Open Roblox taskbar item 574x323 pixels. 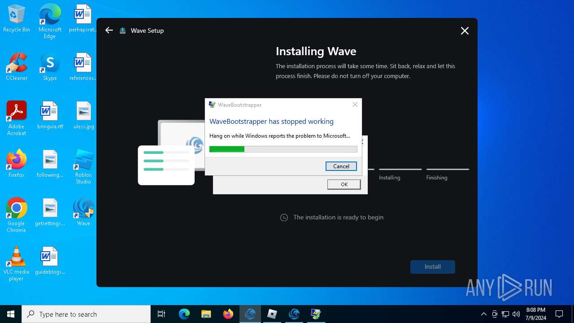[272, 314]
